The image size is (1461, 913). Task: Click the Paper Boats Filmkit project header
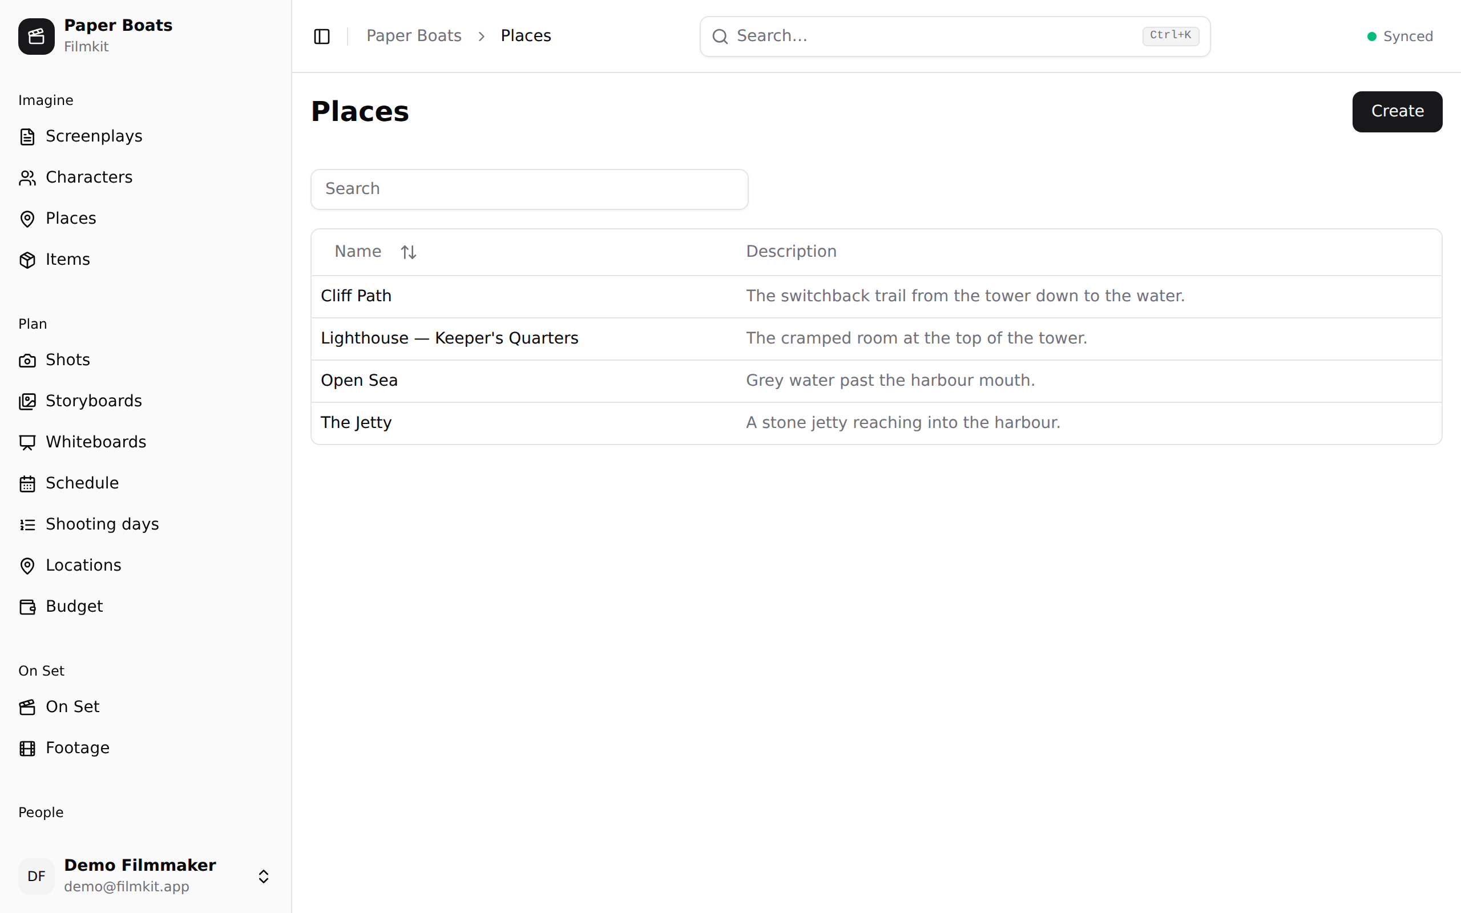145,36
